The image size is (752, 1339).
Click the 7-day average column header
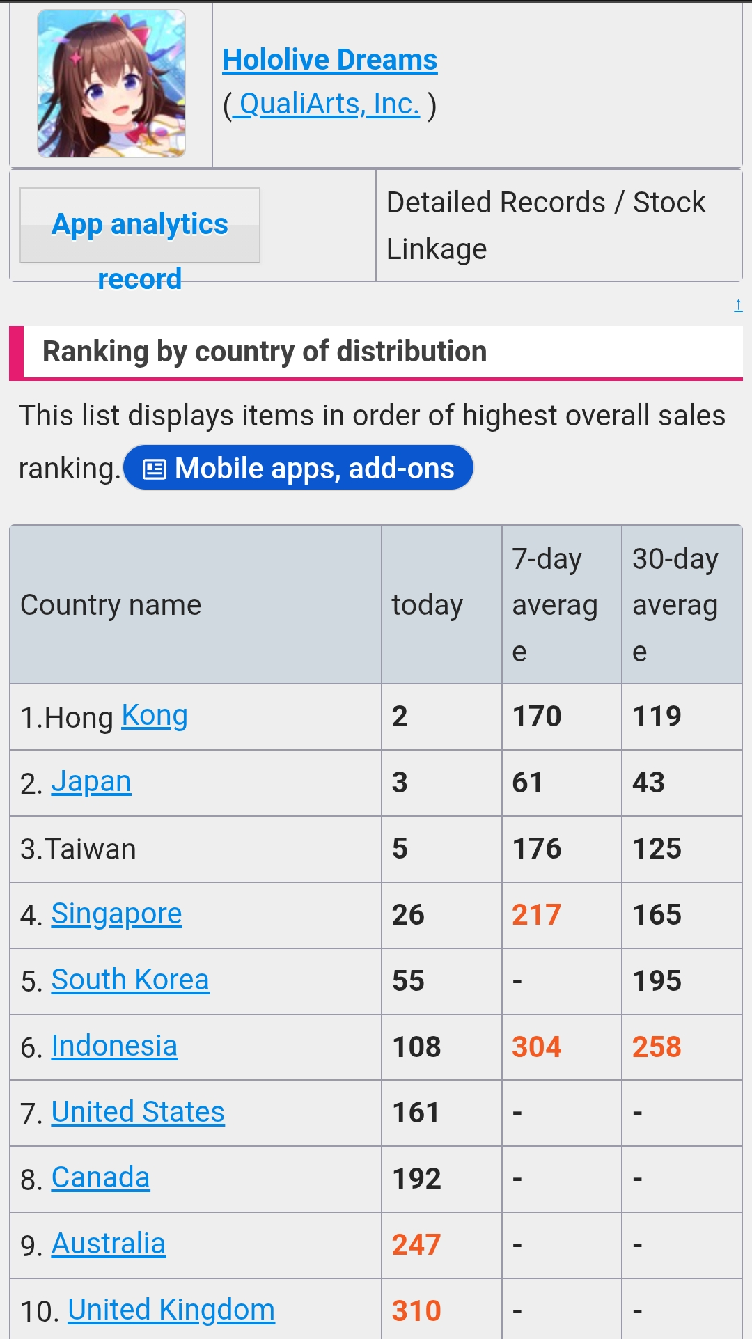tap(562, 604)
